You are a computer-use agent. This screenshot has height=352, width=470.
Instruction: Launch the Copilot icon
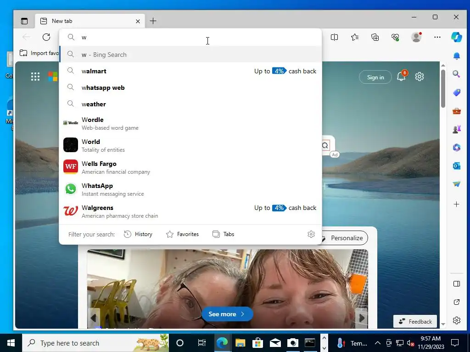tap(457, 37)
